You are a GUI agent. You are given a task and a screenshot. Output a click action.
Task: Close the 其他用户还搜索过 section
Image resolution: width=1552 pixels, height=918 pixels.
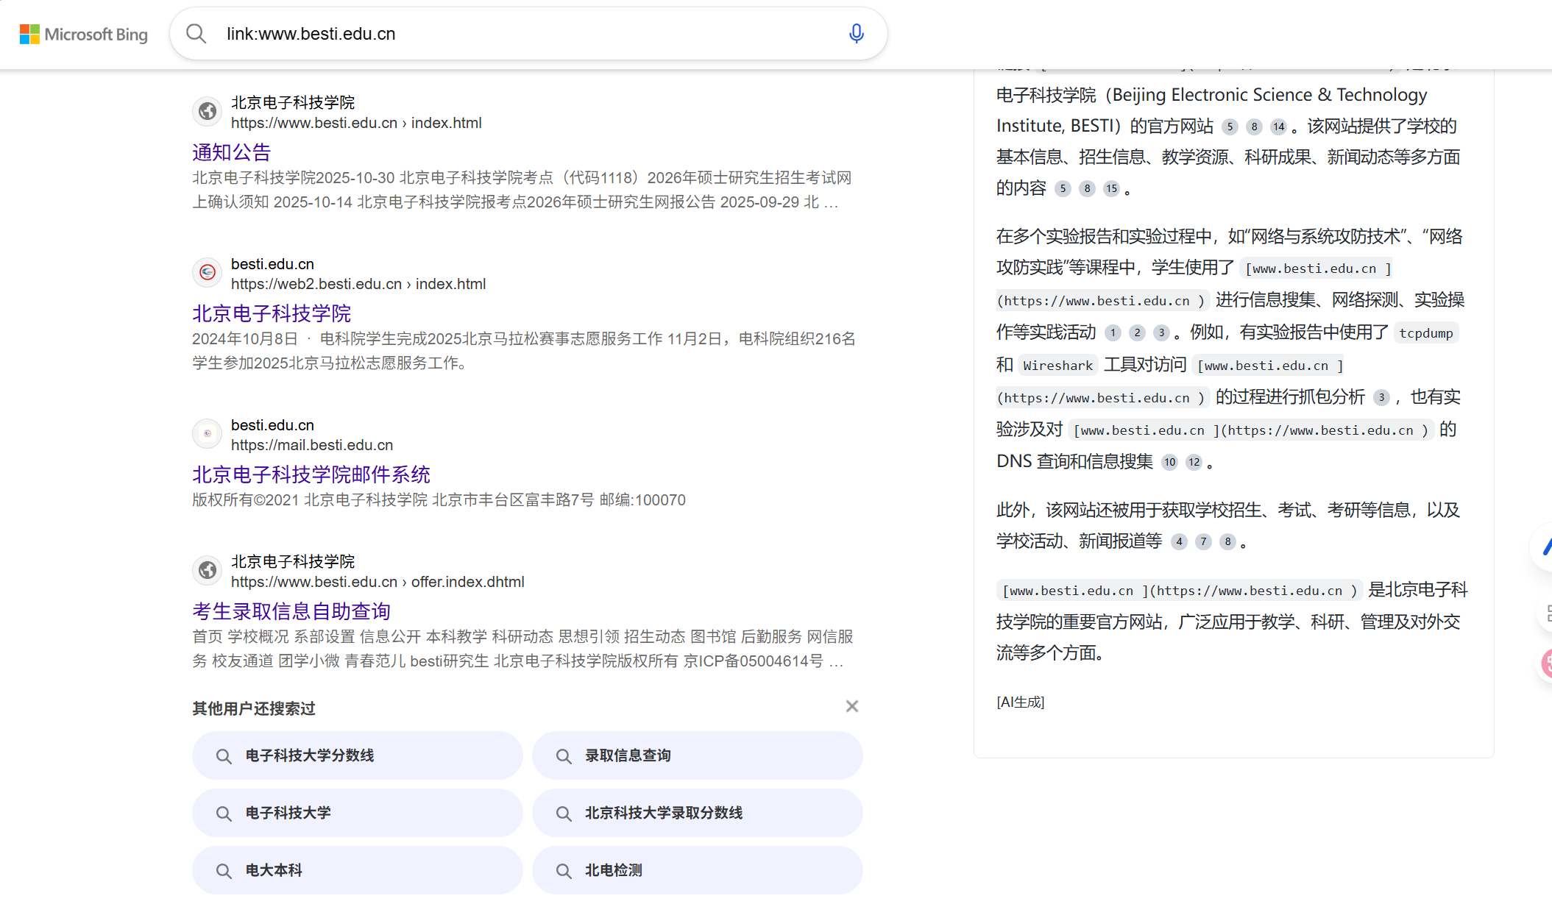851,707
